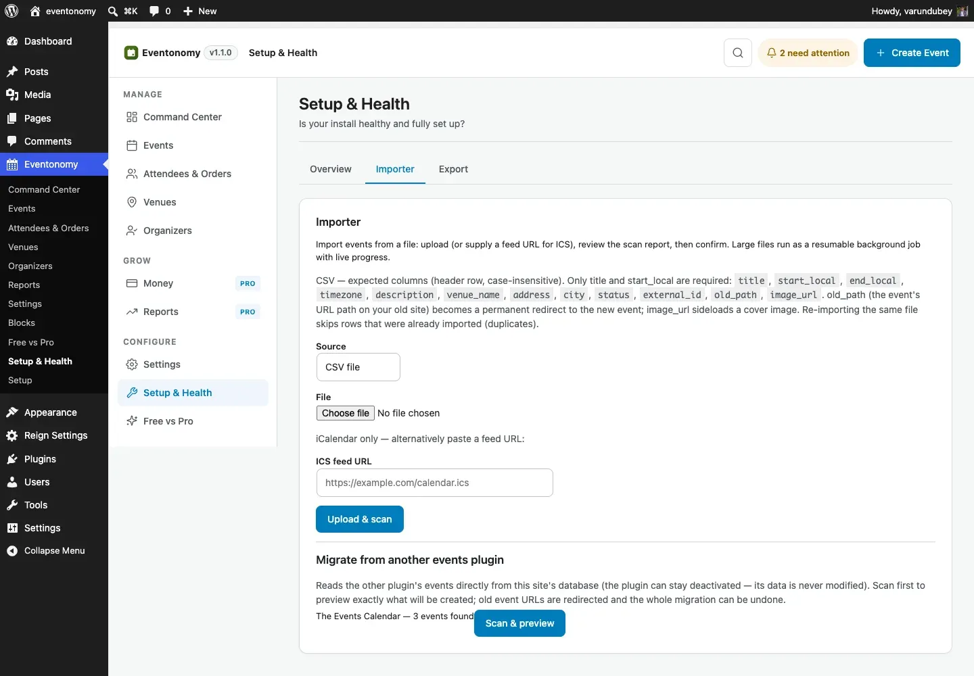Click the "Setup & Health" header breadcrumb
Image resolution: width=974 pixels, height=676 pixels.
tap(283, 53)
